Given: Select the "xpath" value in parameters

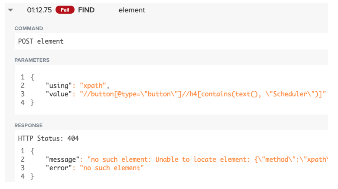Looking at the screenshot, I should pyautogui.click(x=93, y=86).
